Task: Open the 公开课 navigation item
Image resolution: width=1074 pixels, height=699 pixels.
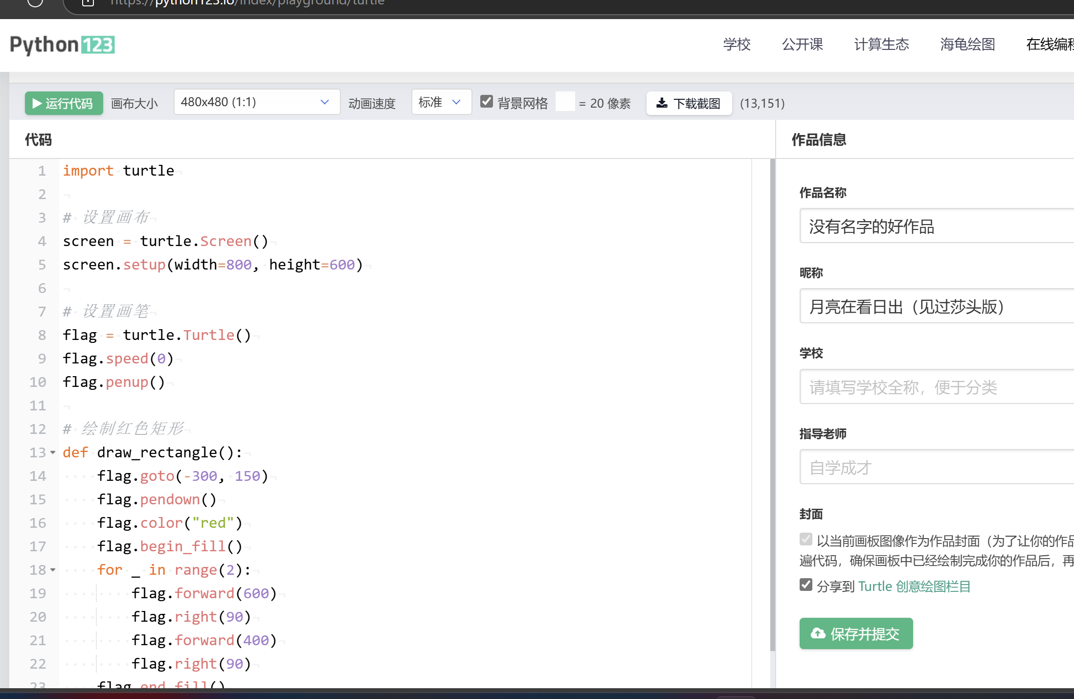Action: 802,45
